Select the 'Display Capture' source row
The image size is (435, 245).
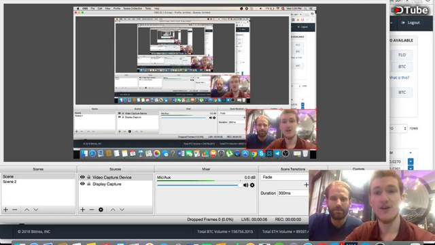pos(116,184)
